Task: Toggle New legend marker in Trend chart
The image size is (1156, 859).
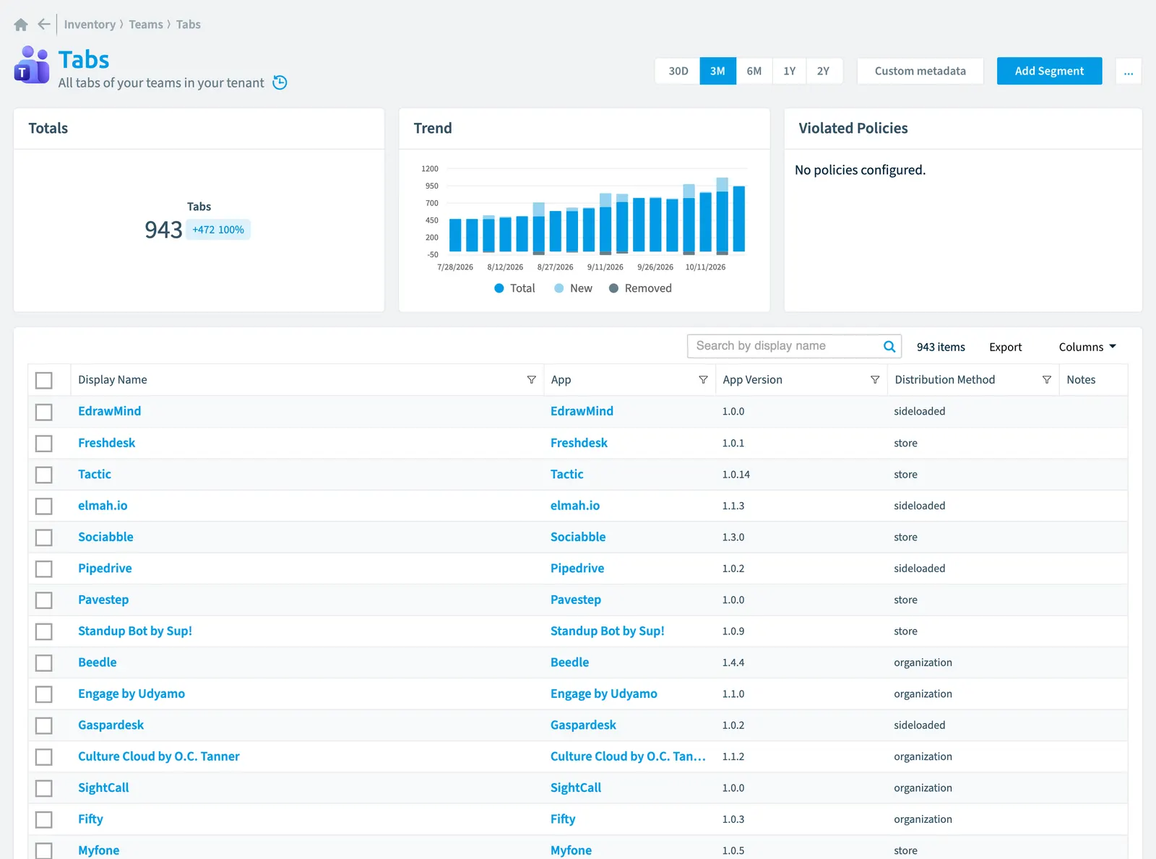Action: [x=558, y=288]
